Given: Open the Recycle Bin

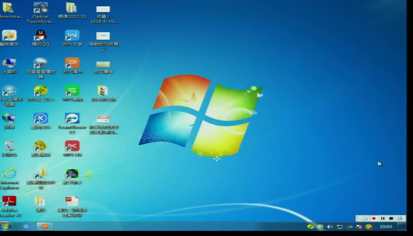Looking at the screenshot, I should tap(9, 149).
